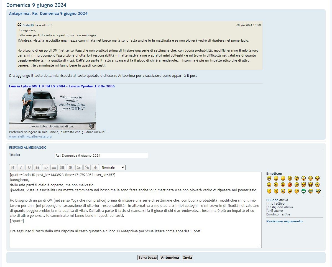
Task: Expand the Revisione argomento section
Action: pos(284,221)
